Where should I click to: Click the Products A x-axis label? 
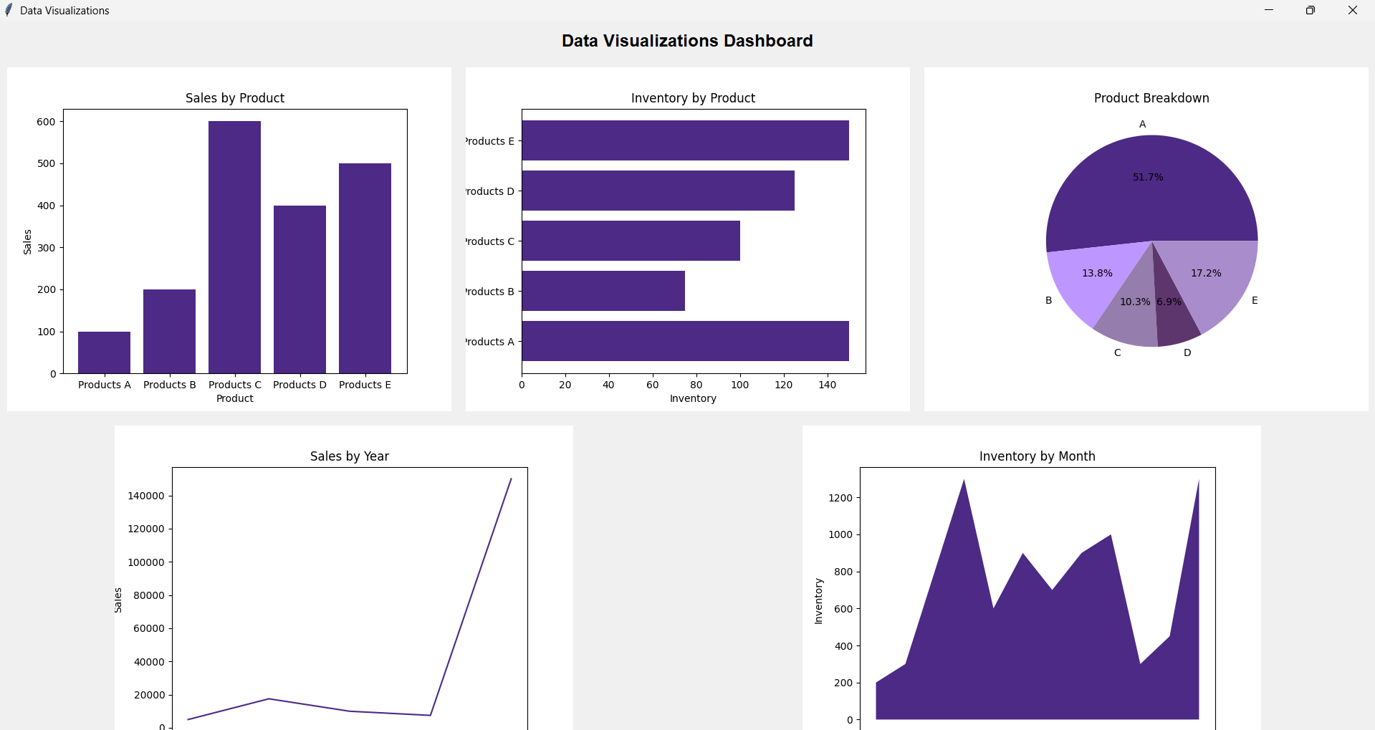point(105,385)
